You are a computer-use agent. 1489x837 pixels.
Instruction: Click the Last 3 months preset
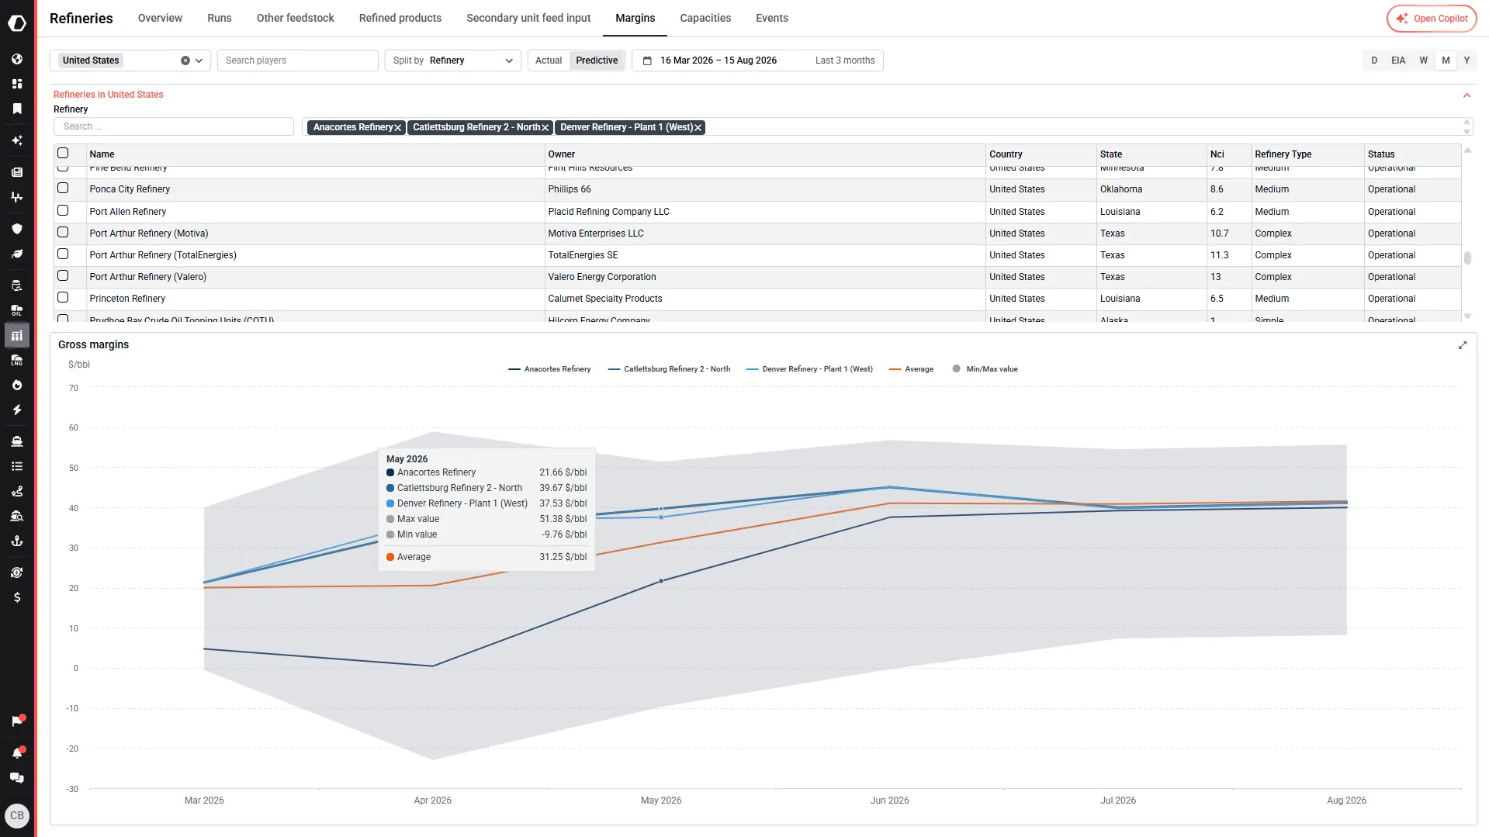844,61
